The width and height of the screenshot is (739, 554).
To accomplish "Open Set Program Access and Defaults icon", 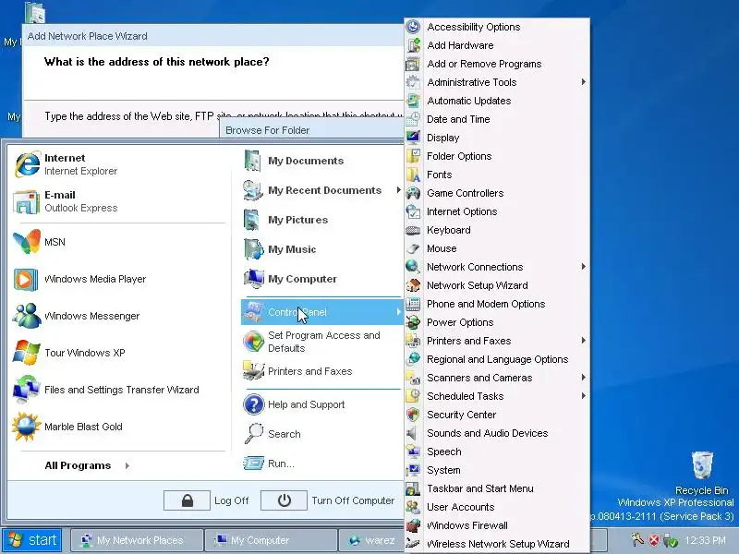I will [x=253, y=341].
